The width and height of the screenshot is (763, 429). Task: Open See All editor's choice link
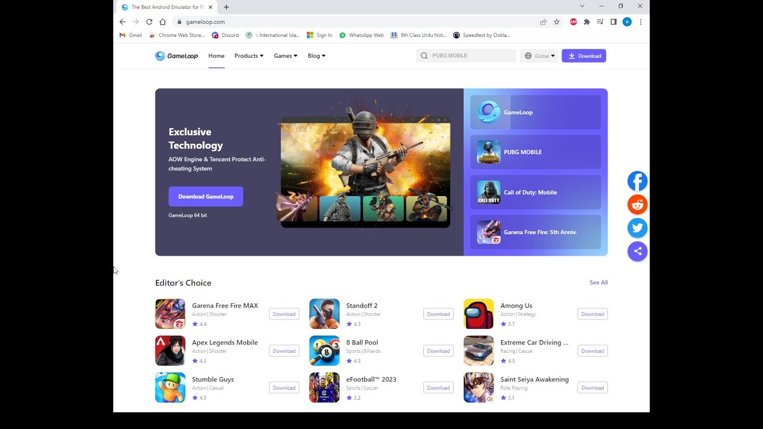tap(598, 282)
